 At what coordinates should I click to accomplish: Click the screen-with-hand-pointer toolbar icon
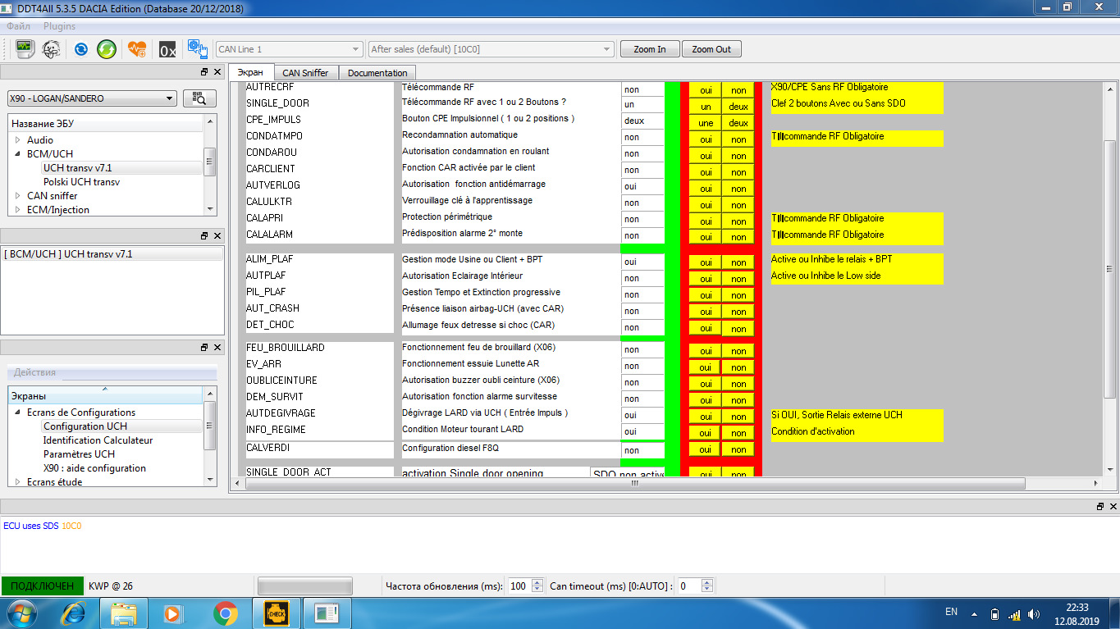pyautogui.click(x=197, y=49)
